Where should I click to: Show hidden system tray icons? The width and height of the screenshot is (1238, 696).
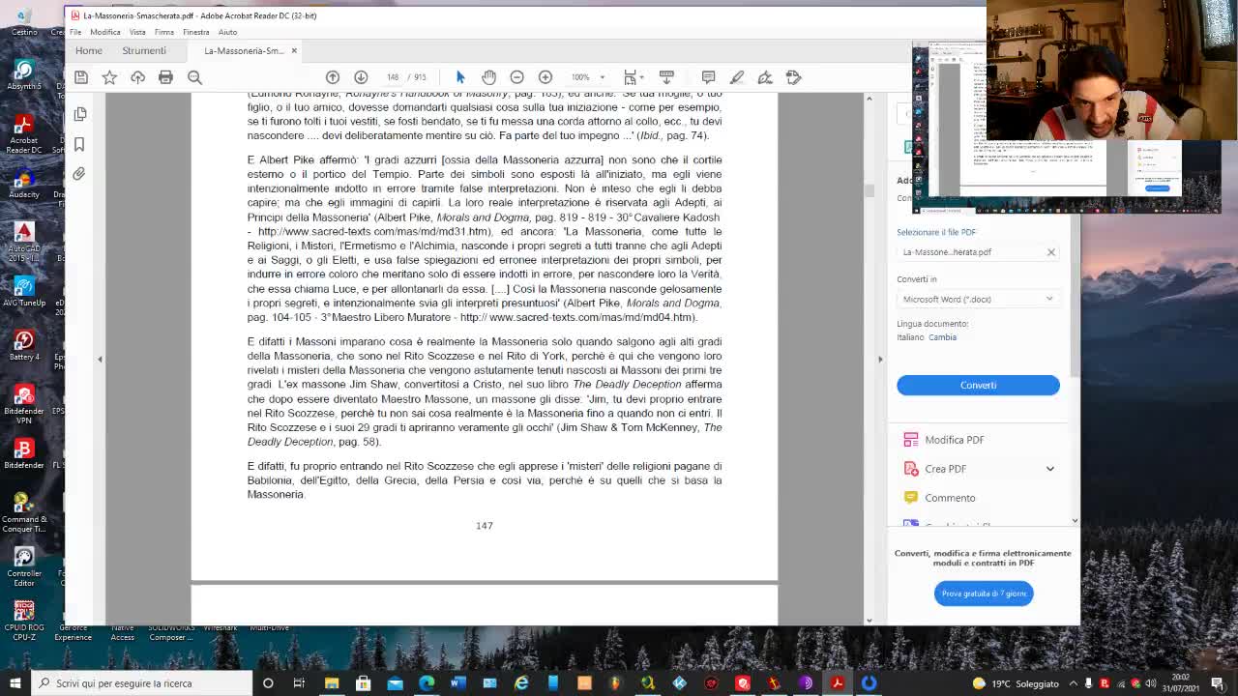1073,683
